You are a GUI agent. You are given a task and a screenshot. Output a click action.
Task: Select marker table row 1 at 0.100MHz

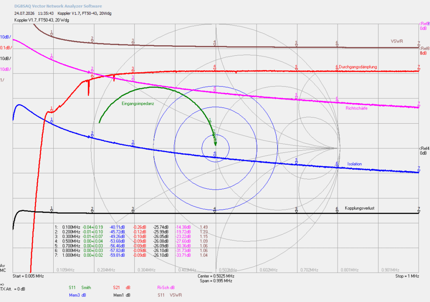[131, 227]
